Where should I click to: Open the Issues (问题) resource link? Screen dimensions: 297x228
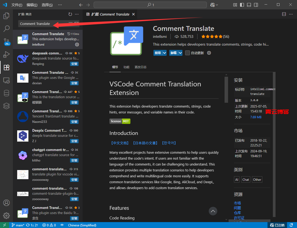point(237,208)
